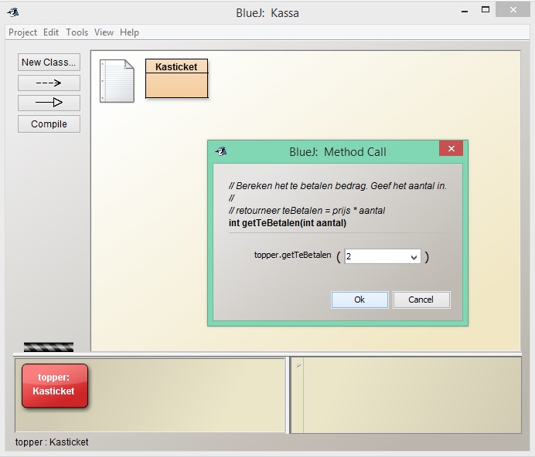Screen dimensions: 535x457
Task: Select the Kasticket class box
Action: pos(177,79)
